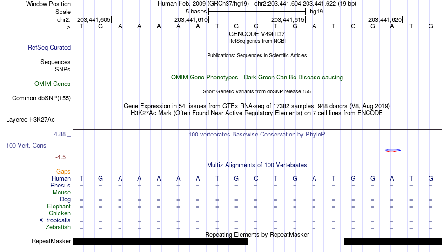The height and width of the screenshot is (252, 442).
Task: Click the RefSeq Curated track label
Action: pyautogui.click(x=49, y=47)
